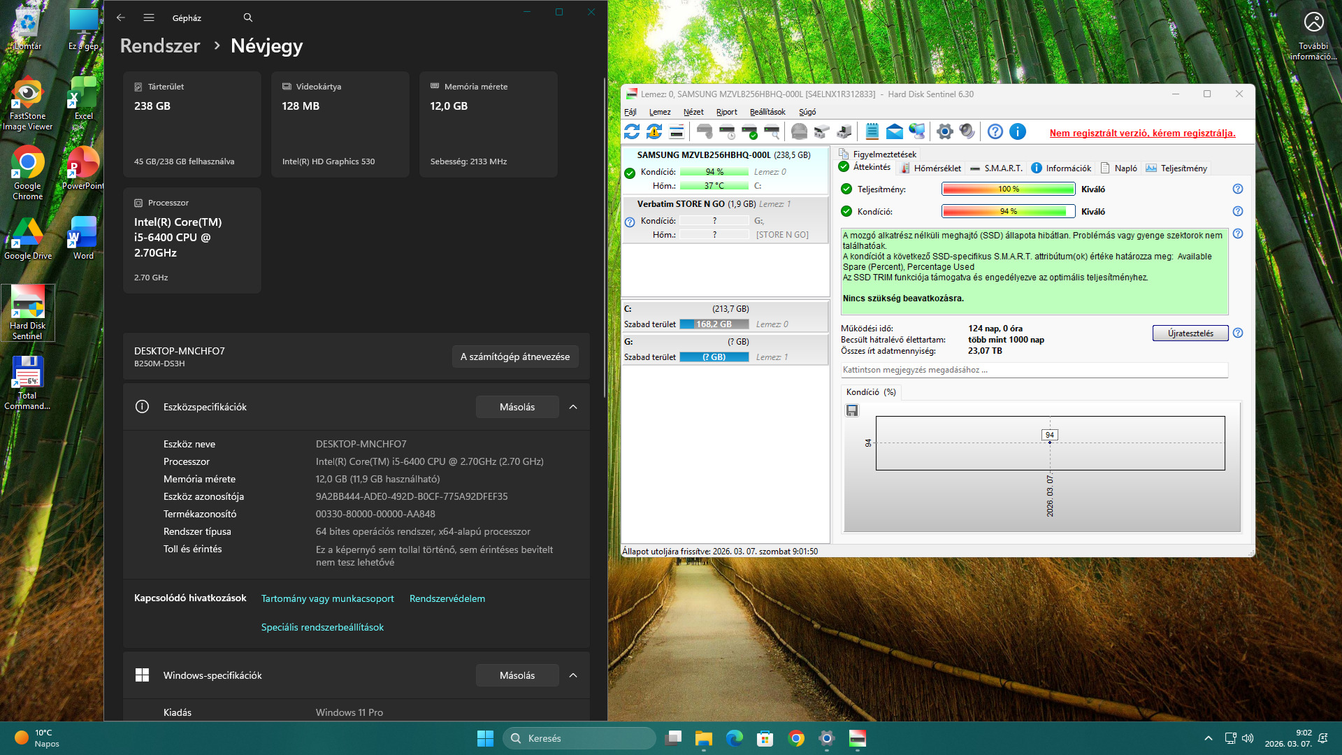
Task: Open settings via the gear toolbar icon
Action: tap(944, 131)
